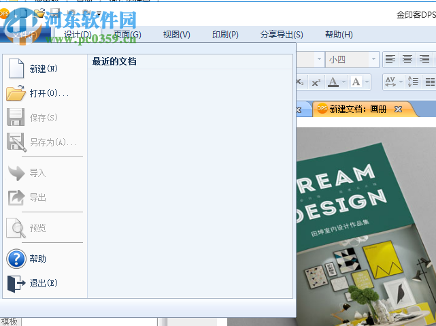Click the Open folder icon in file menu
This screenshot has width=436, height=326.
[x=16, y=93]
